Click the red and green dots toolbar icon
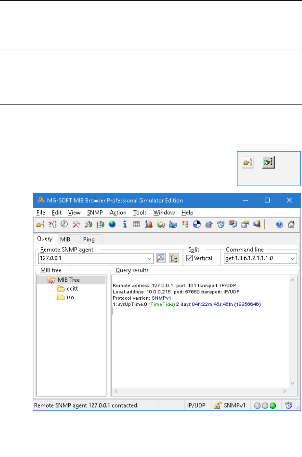 [x=185, y=224]
